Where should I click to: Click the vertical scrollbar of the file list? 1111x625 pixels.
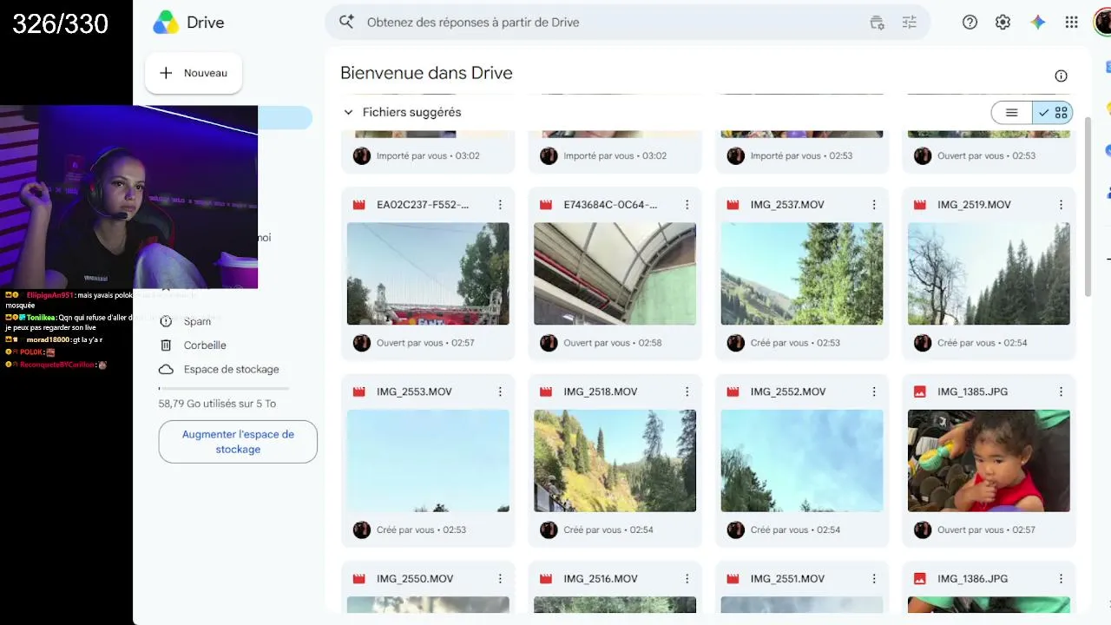[1089, 207]
